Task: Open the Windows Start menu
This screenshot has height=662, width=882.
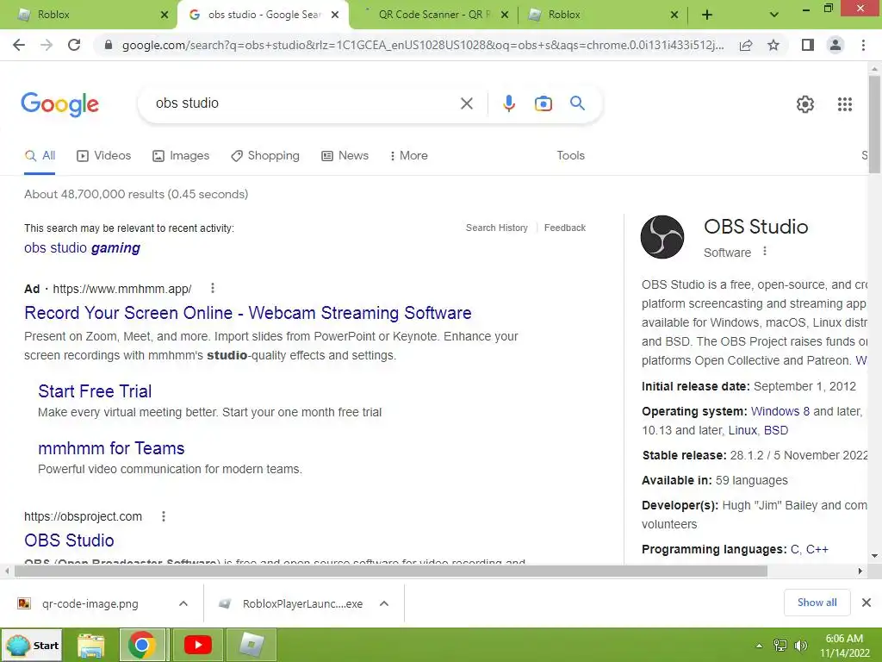Action: point(32,645)
